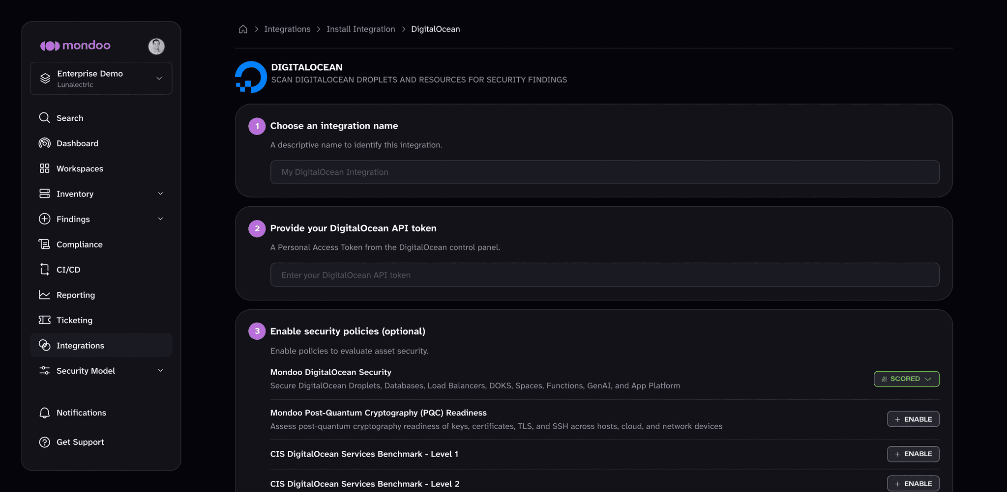Expand the Inventory menu chevron
The width and height of the screenshot is (1007, 492).
click(x=160, y=193)
